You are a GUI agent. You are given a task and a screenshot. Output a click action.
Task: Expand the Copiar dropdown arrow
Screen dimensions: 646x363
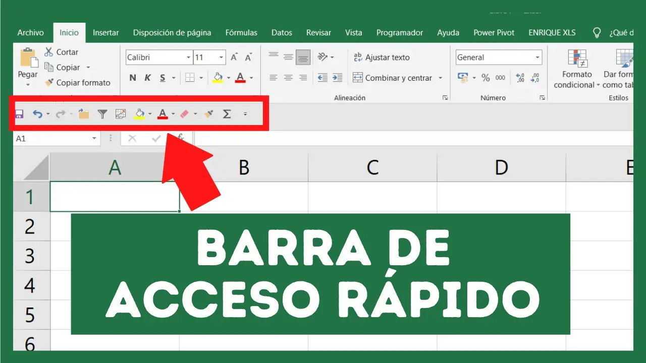click(88, 68)
